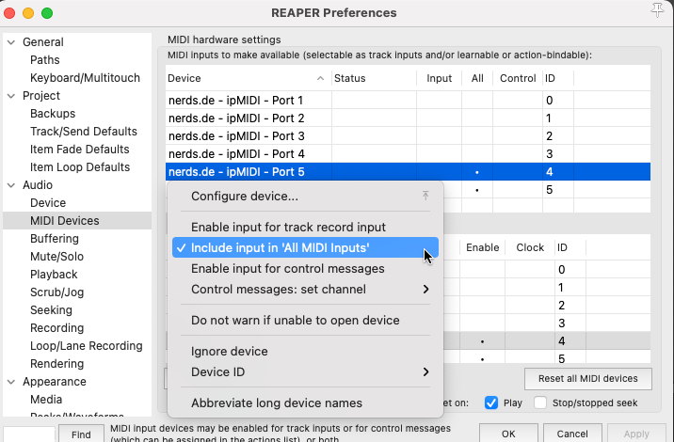This screenshot has height=442, width=674.
Task: Click the Find button
Action: pos(81,434)
